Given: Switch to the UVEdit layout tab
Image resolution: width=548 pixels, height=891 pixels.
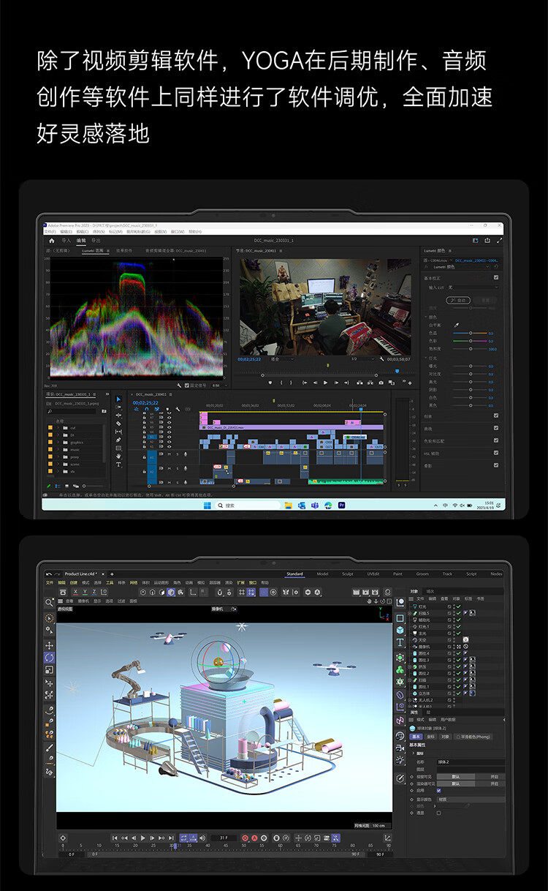Looking at the screenshot, I should tap(373, 574).
